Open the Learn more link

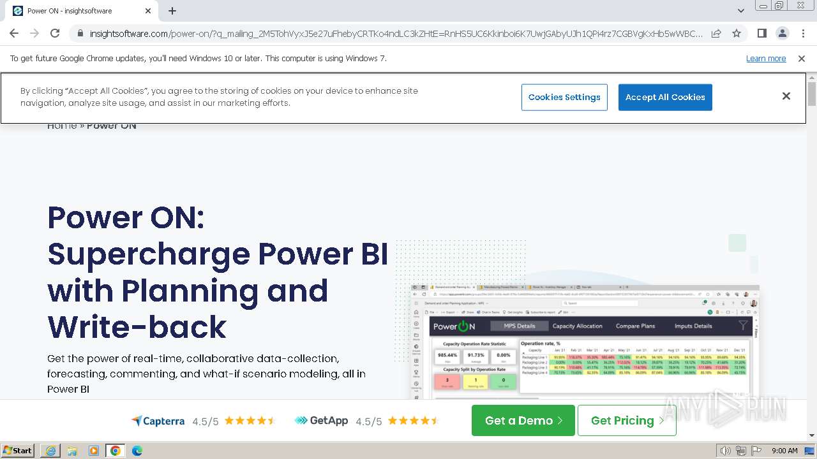pos(766,58)
